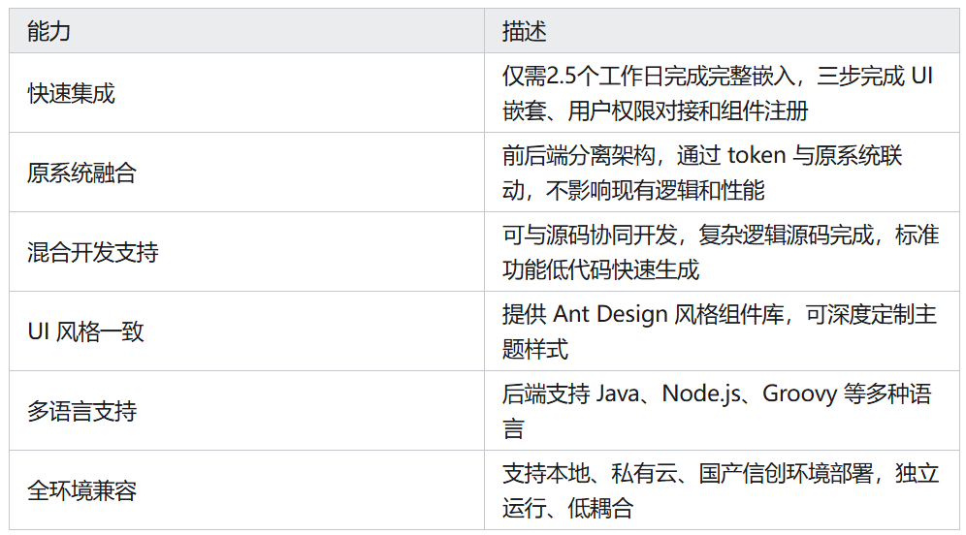This screenshot has width=966, height=535.
Task: Click the 题样式 text in UI row
Action: tap(534, 350)
